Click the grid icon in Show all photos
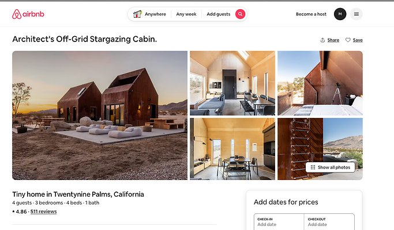 [313, 167]
